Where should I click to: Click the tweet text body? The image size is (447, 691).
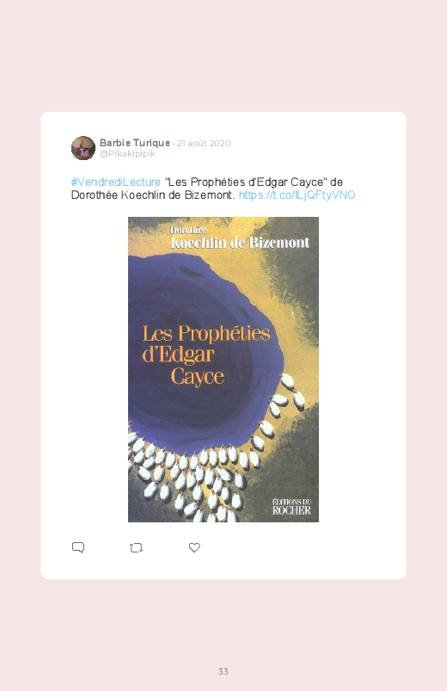tap(213, 188)
